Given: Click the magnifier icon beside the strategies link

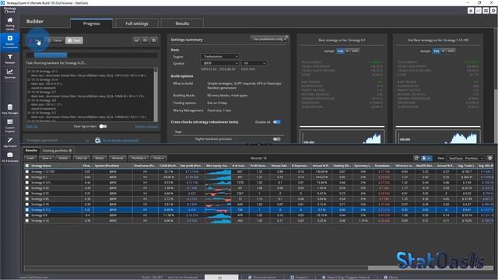Looking at the screenshot, I should point(98,140).
